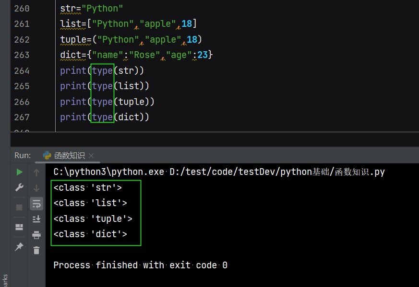Close the 函数知识 run tab

point(91,156)
